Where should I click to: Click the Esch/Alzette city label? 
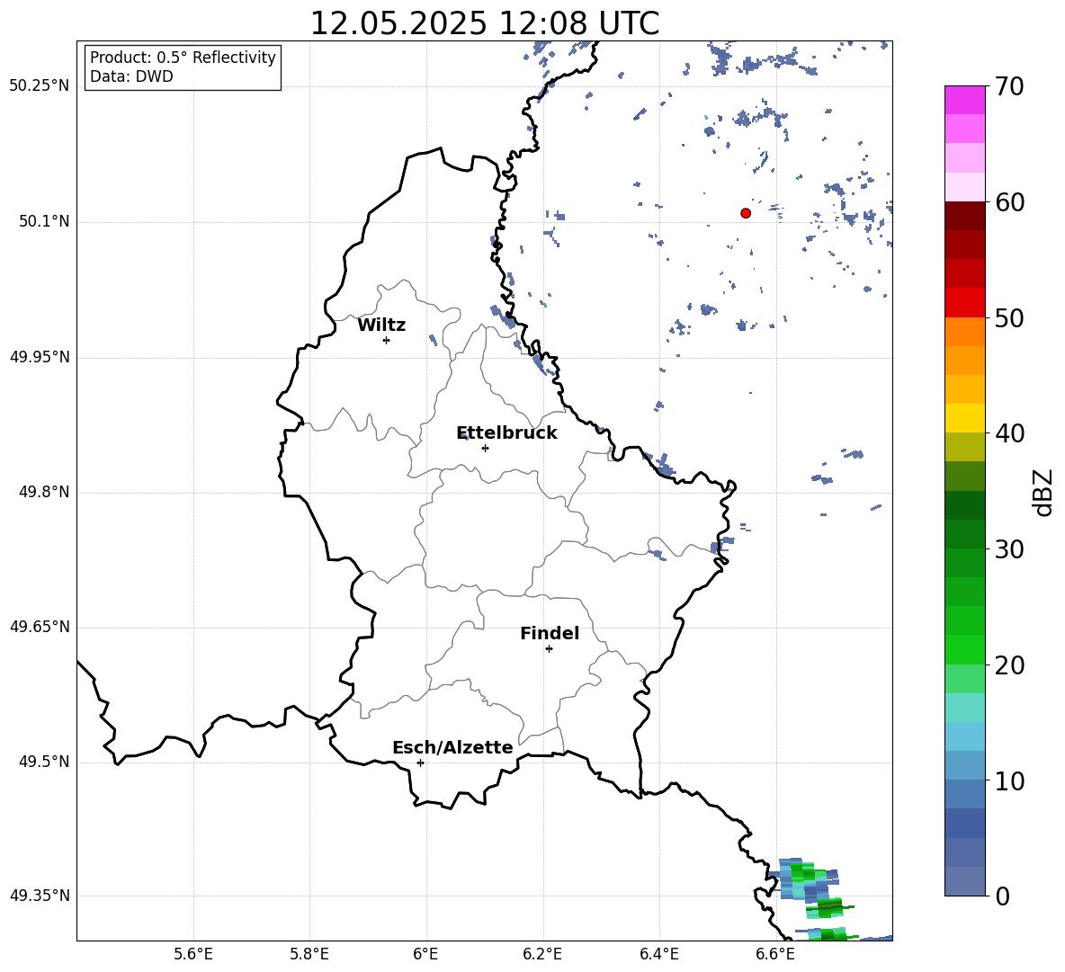click(452, 747)
